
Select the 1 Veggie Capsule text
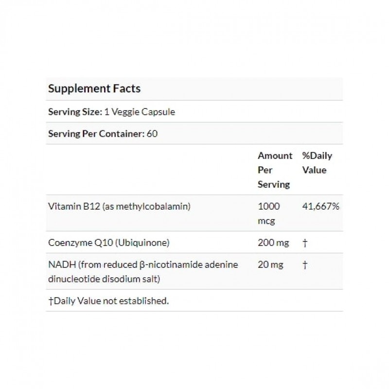coord(138,112)
